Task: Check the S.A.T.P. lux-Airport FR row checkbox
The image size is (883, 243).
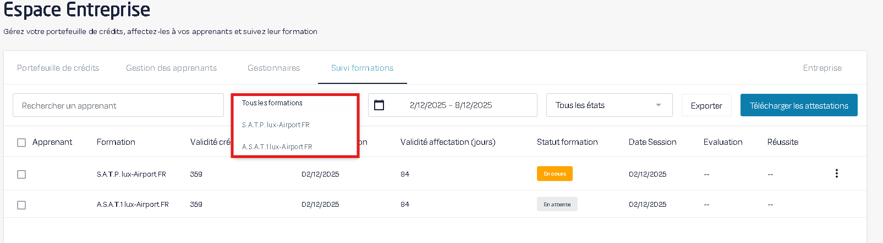Action: point(21,174)
